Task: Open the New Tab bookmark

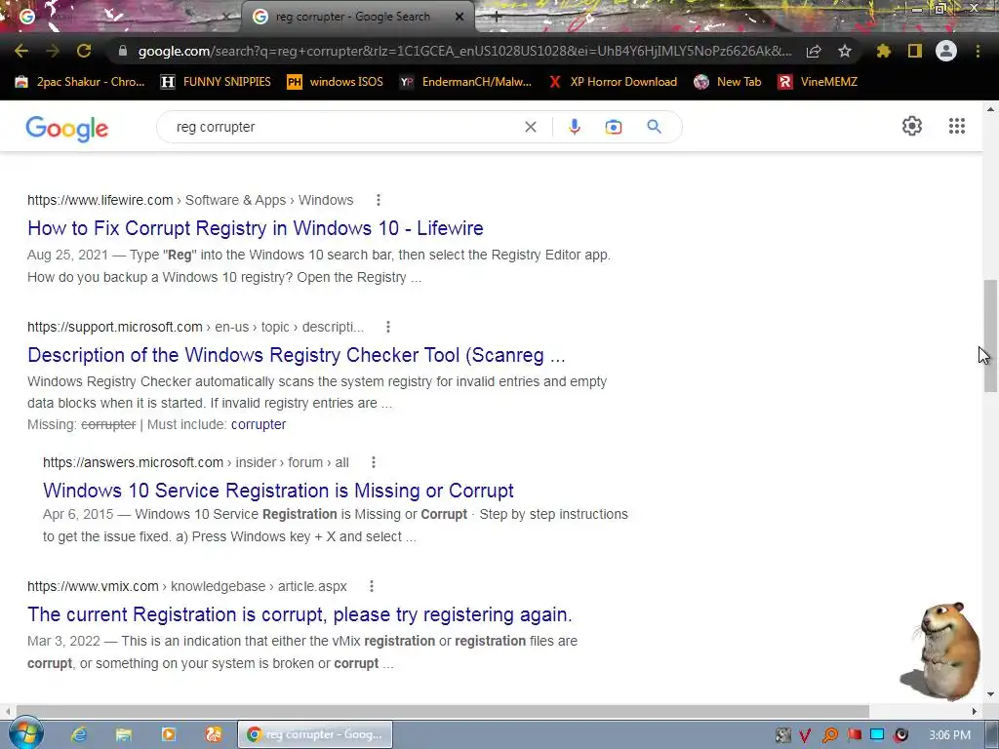Action: point(728,82)
